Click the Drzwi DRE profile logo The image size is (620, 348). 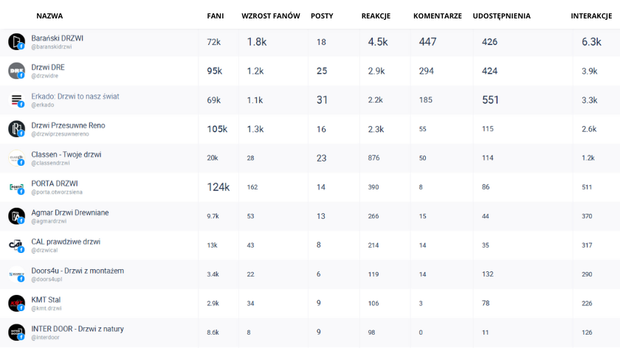pos(16,71)
